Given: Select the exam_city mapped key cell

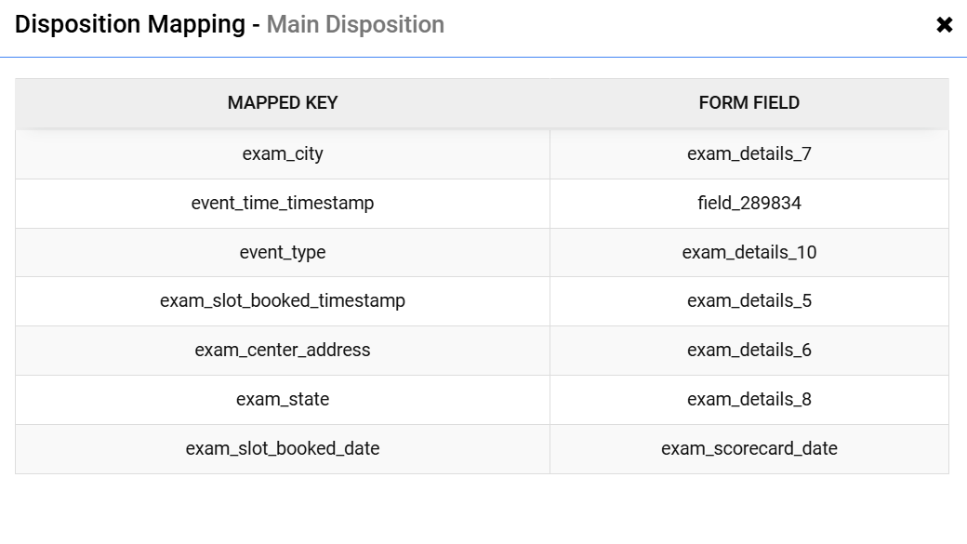Looking at the screenshot, I should click(283, 153).
